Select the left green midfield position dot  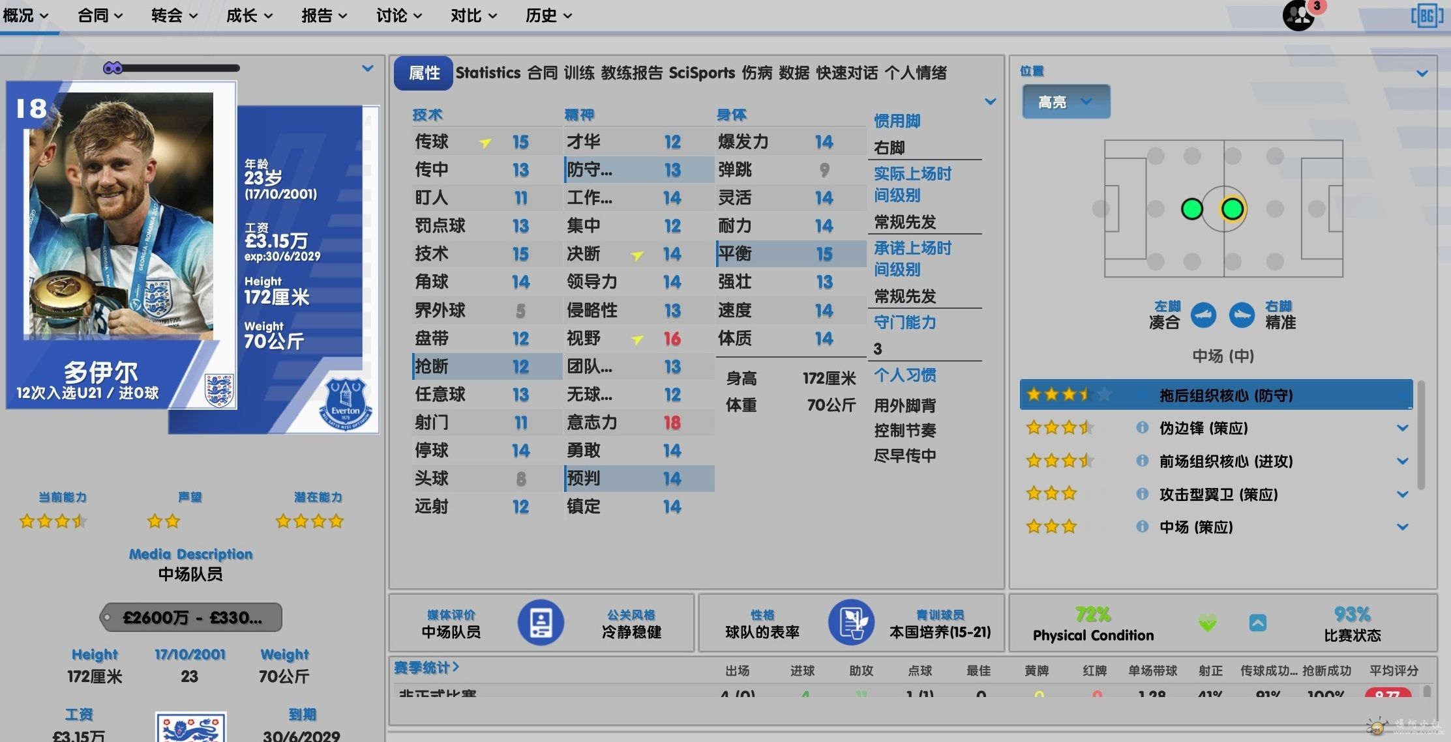point(1191,209)
